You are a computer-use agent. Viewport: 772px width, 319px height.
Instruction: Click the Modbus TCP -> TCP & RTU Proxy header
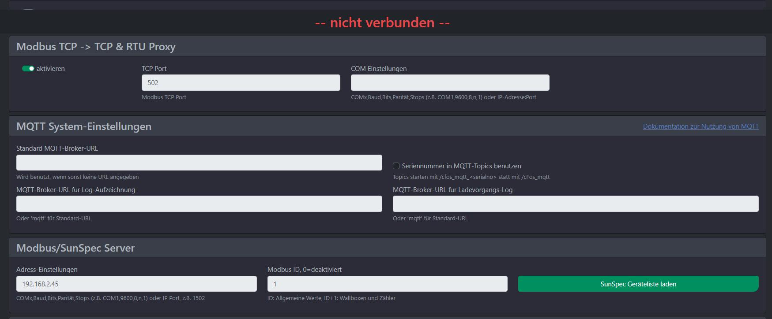pos(96,47)
